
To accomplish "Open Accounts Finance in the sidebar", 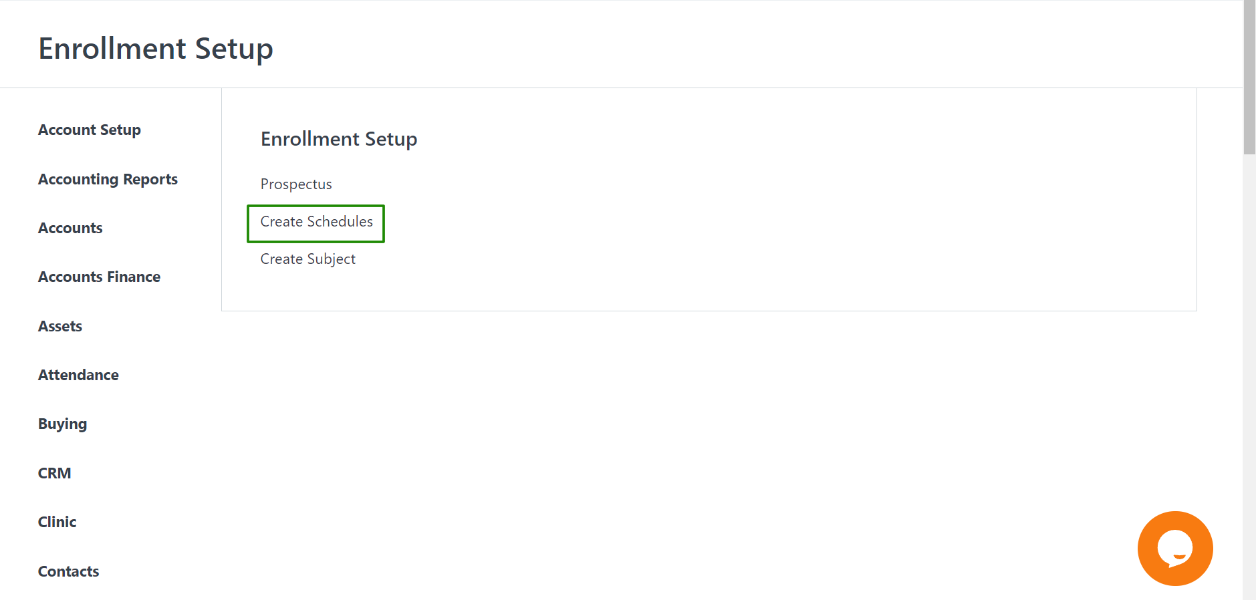I will [99, 277].
